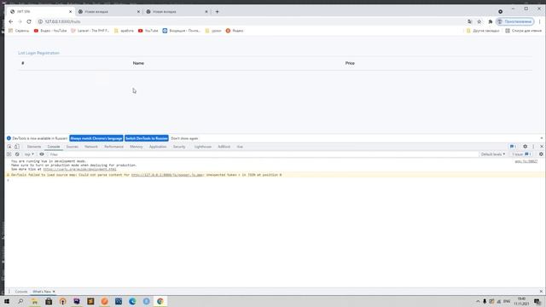Open issues badge in DevTools tab bar
The image size is (546, 307).
coord(513,147)
